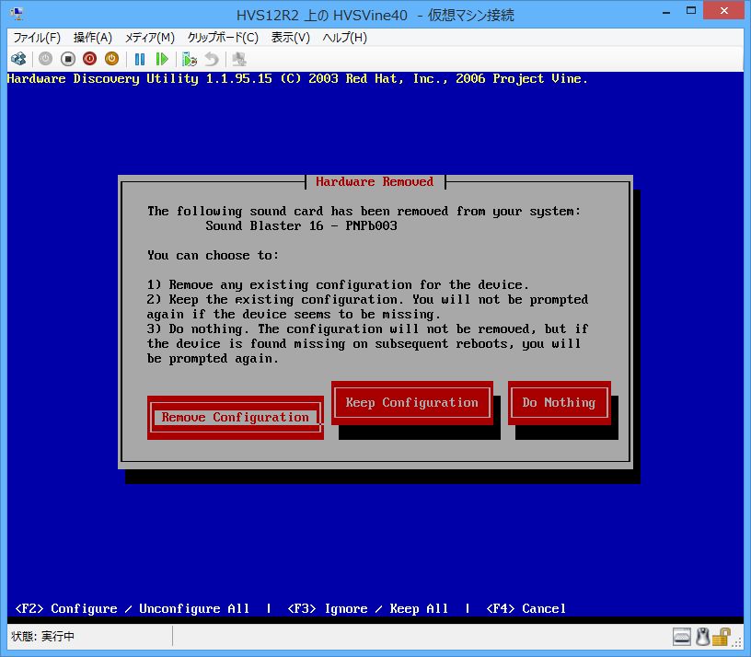This screenshot has height=657, width=751.
Task: Open the ファイル(F) menu
Action: 37,38
